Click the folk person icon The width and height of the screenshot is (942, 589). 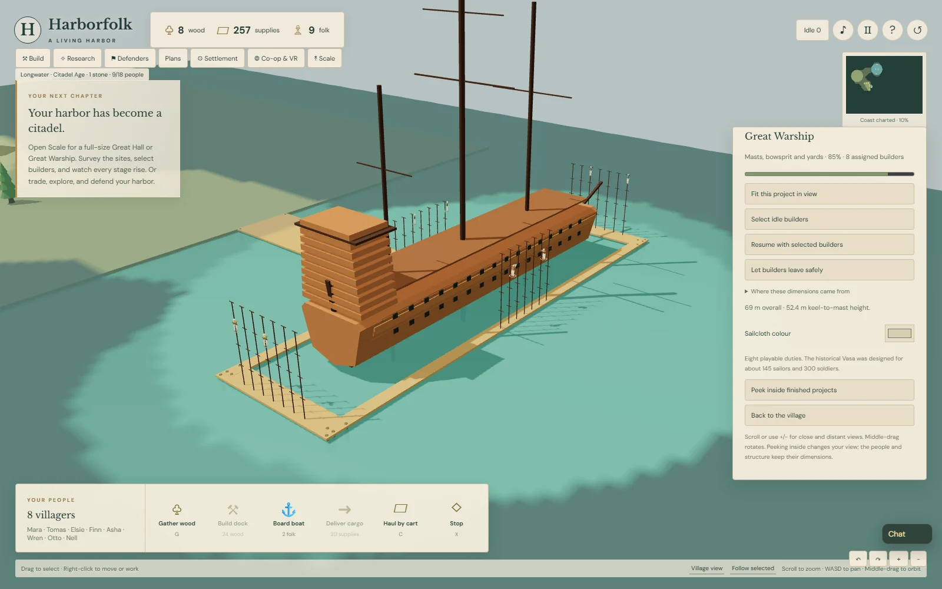pos(298,30)
